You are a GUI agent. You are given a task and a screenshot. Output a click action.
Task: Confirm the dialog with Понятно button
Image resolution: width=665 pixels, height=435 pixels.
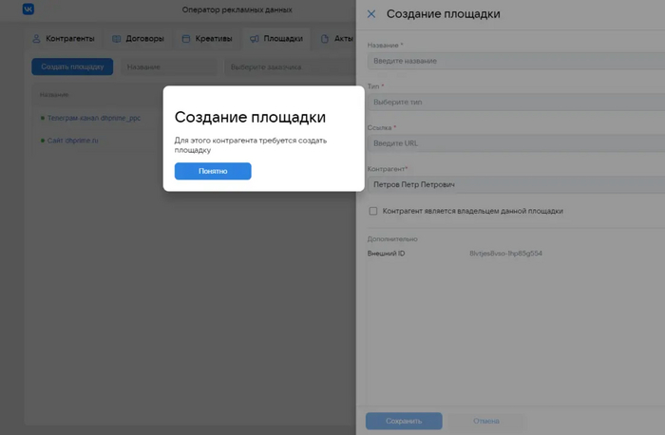point(213,171)
